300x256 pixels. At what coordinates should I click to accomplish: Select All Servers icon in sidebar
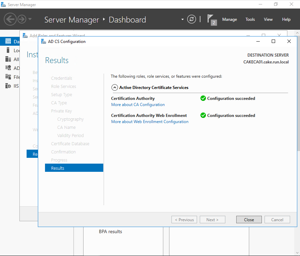(8, 59)
